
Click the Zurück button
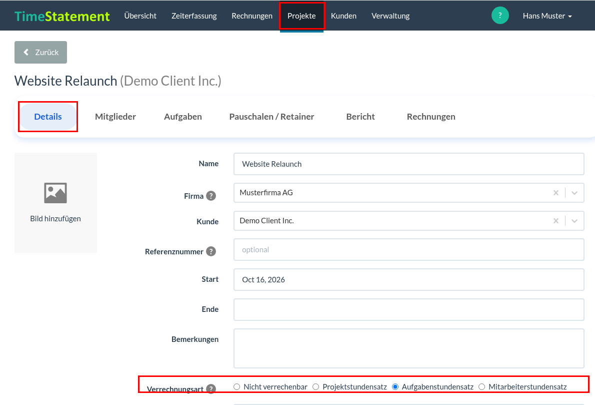click(x=40, y=53)
